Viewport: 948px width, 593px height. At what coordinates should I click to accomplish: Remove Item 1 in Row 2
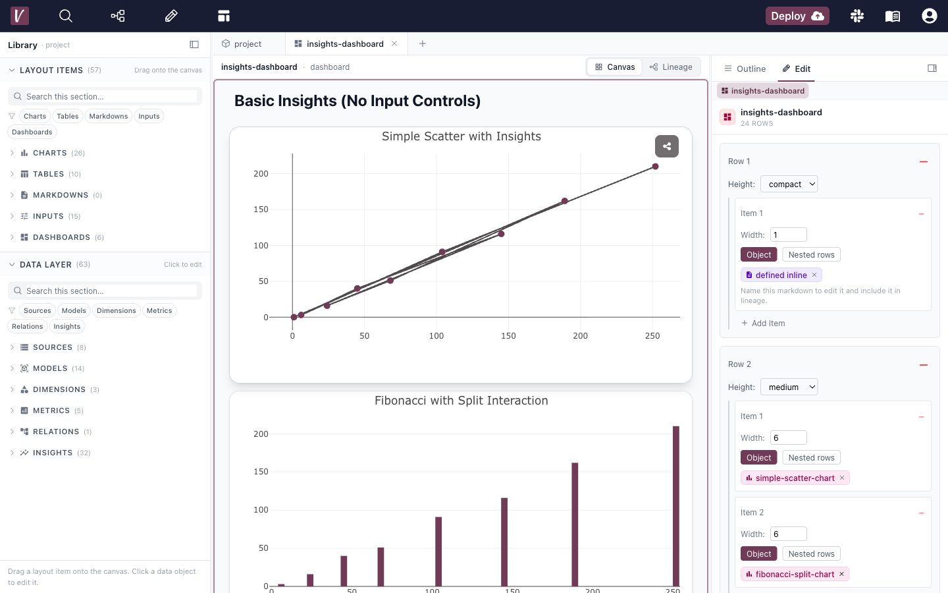pos(922,416)
